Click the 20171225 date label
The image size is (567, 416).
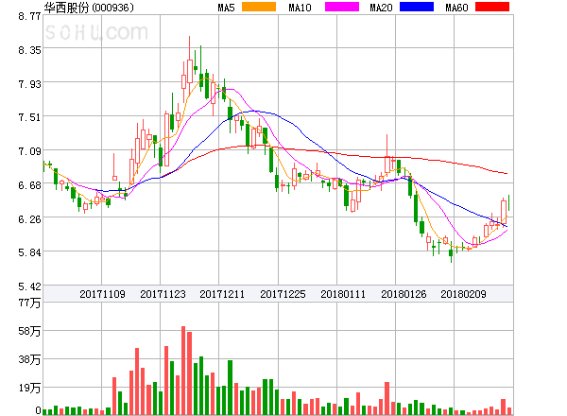tap(282, 294)
